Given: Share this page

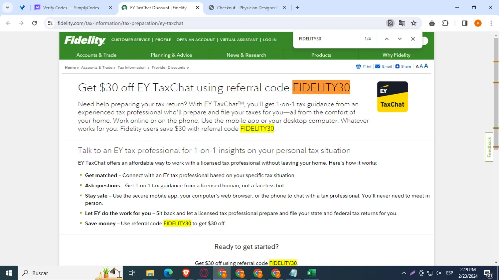Looking at the screenshot, I should pyautogui.click(x=403, y=66).
